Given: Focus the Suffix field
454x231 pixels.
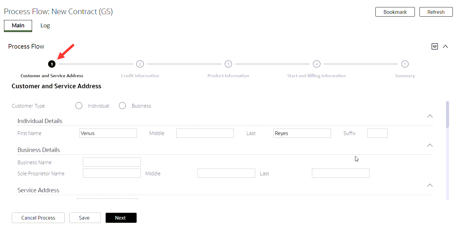Looking at the screenshot, I should click(x=378, y=133).
